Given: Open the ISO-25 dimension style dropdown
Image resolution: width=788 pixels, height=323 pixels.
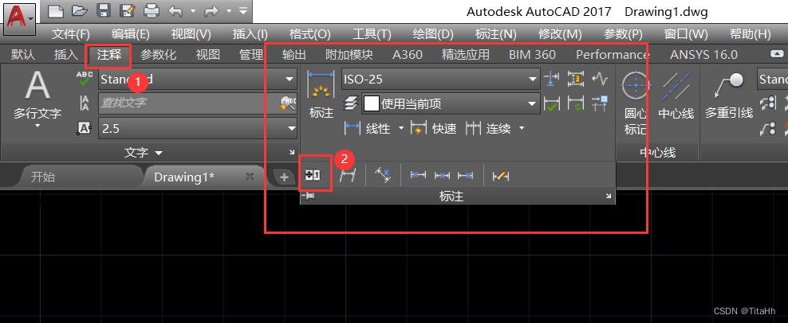Looking at the screenshot, I should point(441,79).
